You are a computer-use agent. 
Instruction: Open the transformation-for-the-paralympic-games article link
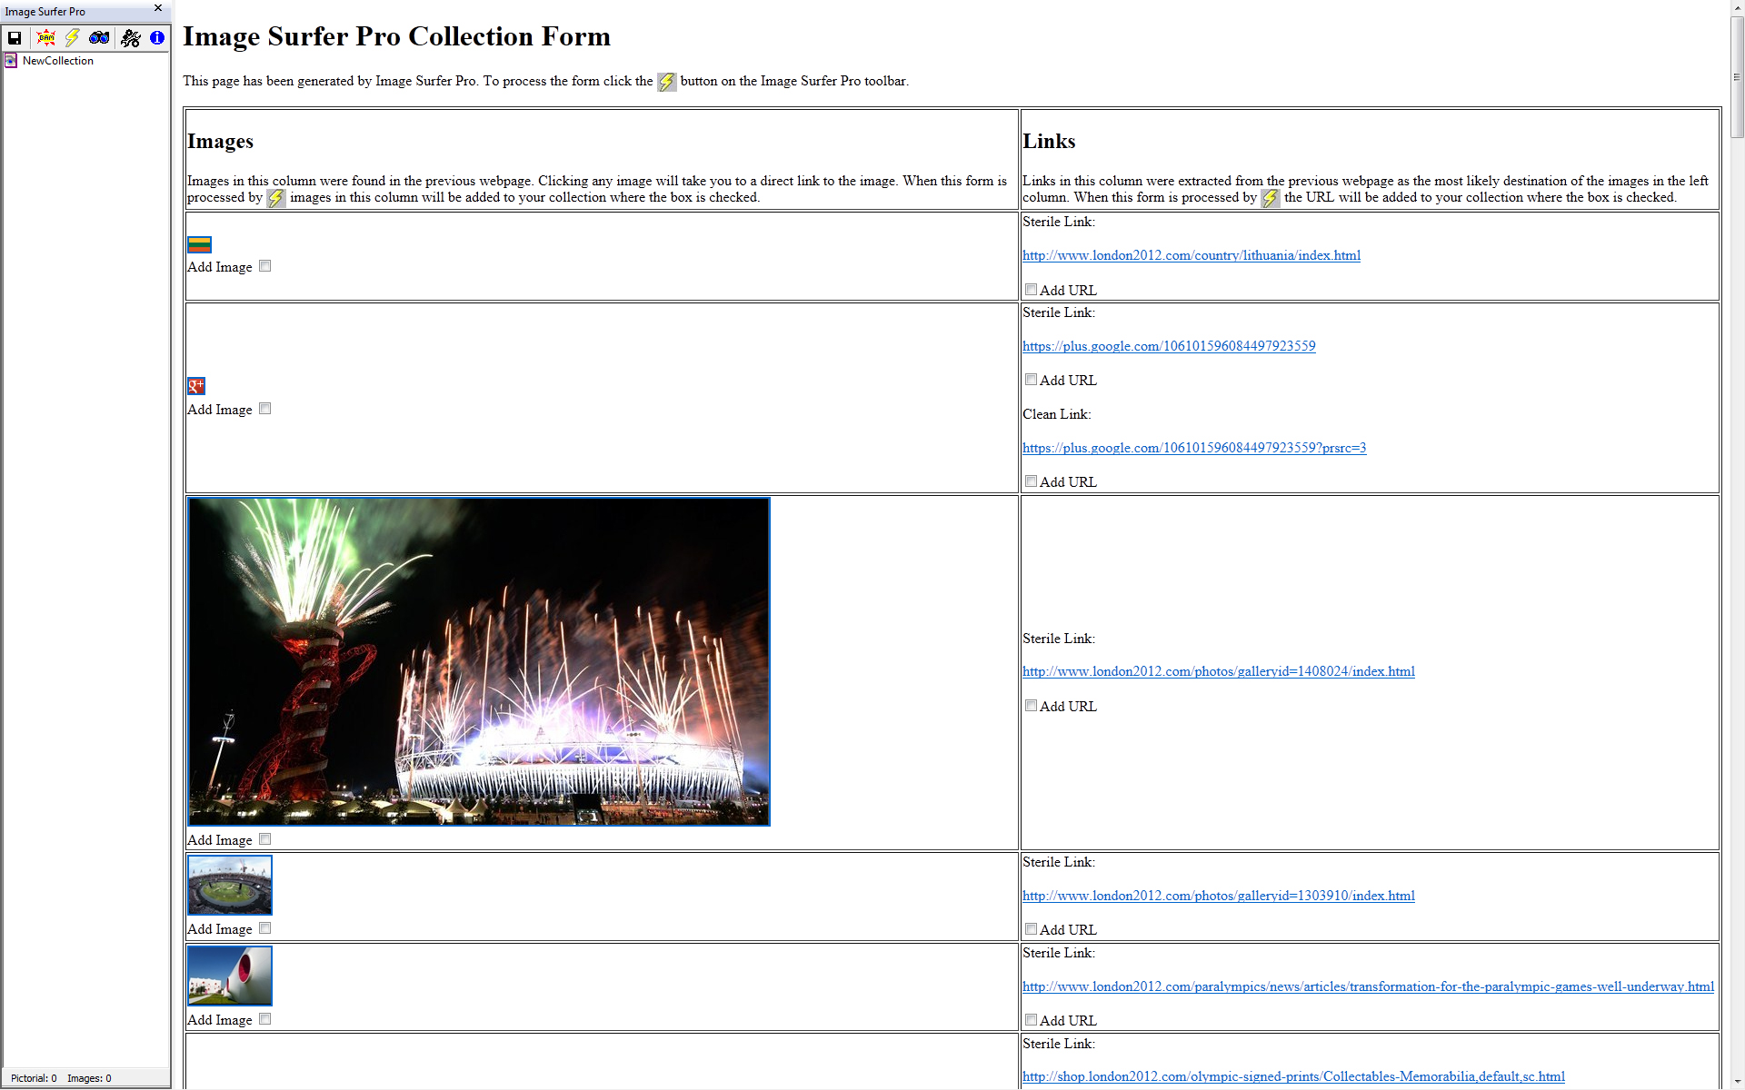(x=1368, y=986)
